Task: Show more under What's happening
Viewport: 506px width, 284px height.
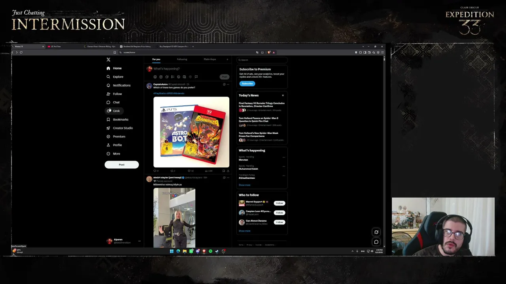Action: pyautogui.click(x=244, y=185)
